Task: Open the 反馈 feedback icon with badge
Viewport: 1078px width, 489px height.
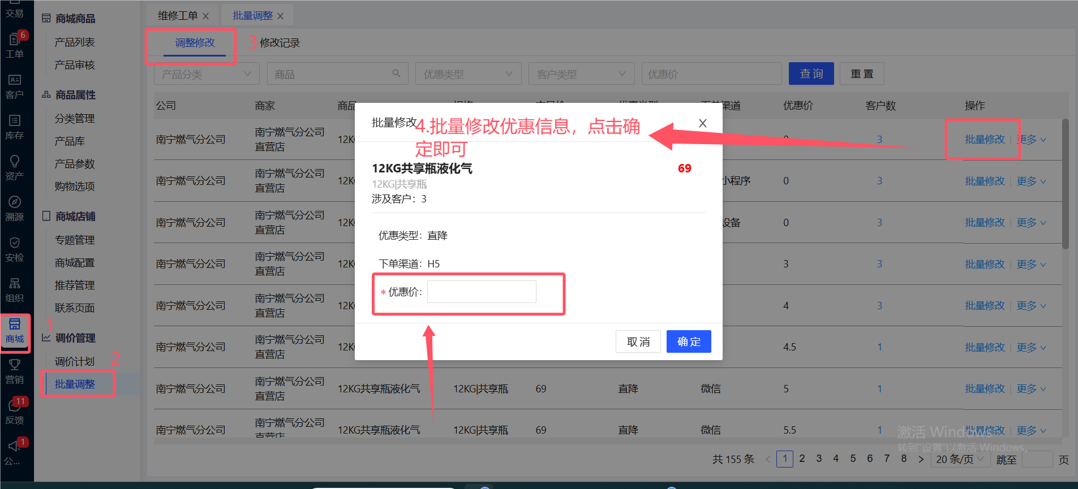Action: pos(15,412)
